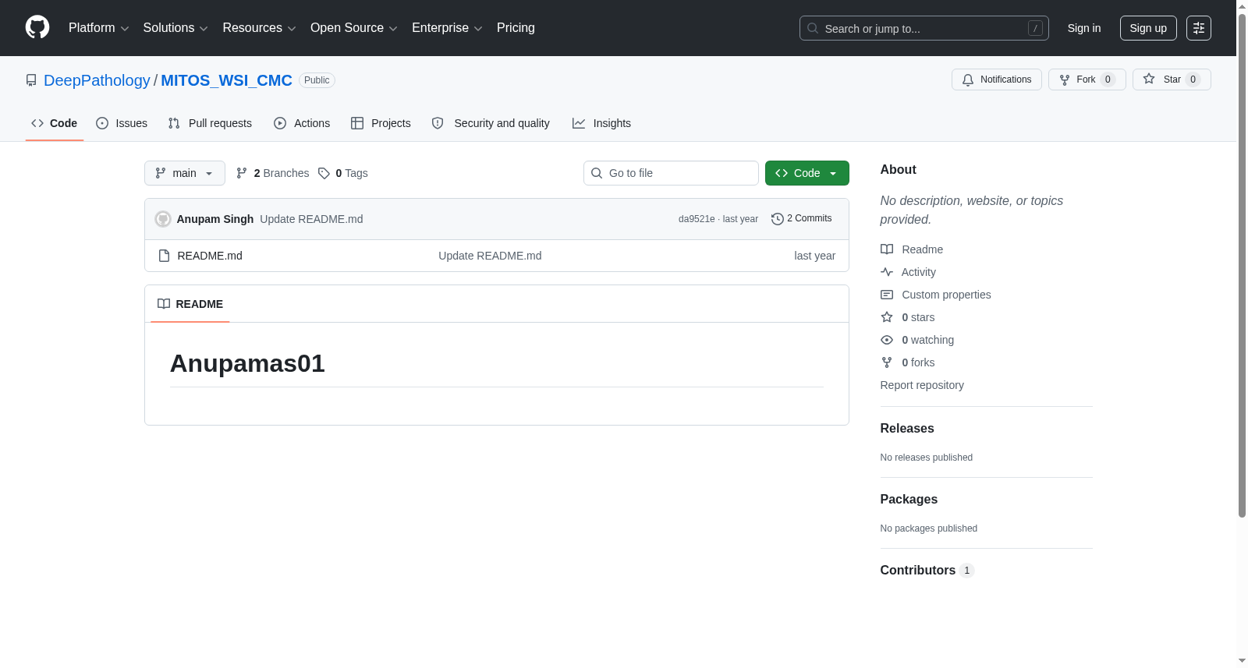
Task: Click the commit history clock icon
Action: (777, 219)
